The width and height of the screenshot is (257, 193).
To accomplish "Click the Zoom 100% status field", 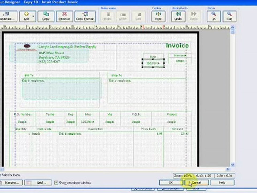I will click(x=183, y=176).
